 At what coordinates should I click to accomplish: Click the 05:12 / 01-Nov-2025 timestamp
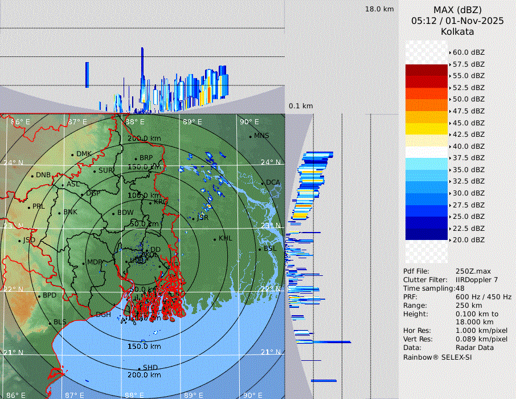pyautogui.click(x=457, y=21)
